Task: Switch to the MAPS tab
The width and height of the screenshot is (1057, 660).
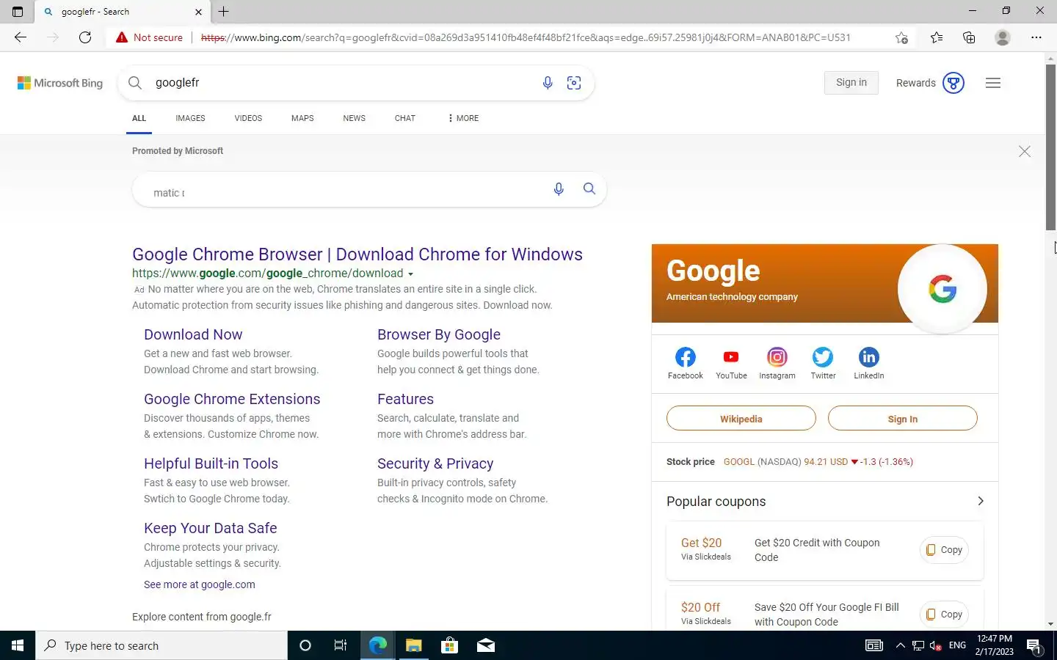Action: [x=302, y=118]
